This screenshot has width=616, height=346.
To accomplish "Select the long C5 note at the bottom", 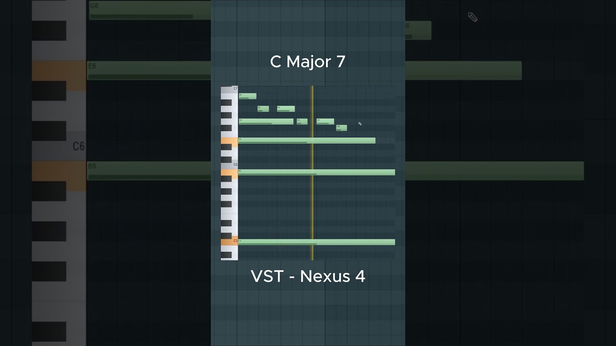I will coord(316,242).
